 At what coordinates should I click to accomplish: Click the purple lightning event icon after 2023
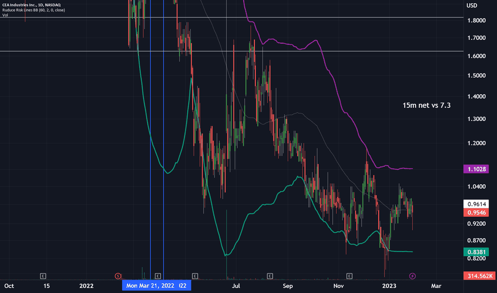click(412, 276)
